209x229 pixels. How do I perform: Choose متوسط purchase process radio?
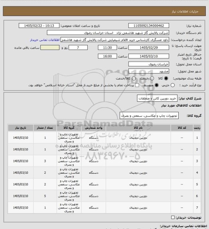pos(157,85)
